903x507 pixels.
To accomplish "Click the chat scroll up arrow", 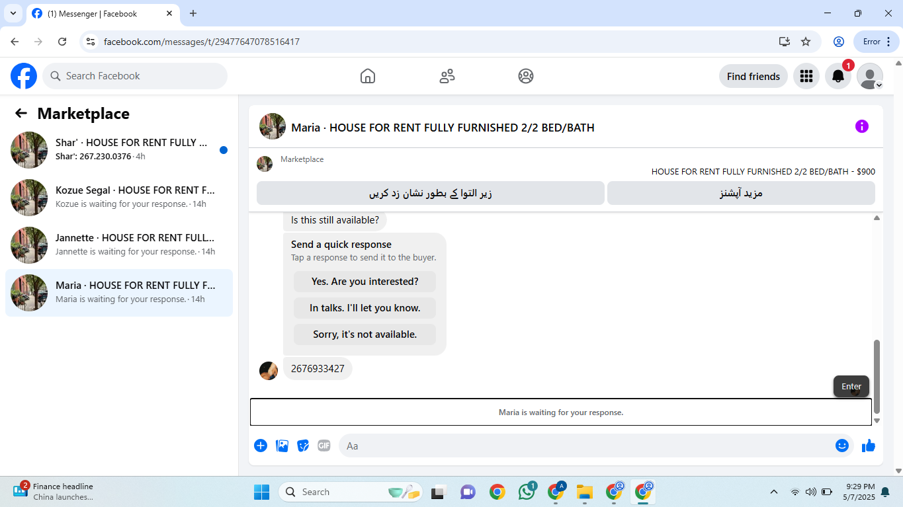I will click(x=877, y=217).
